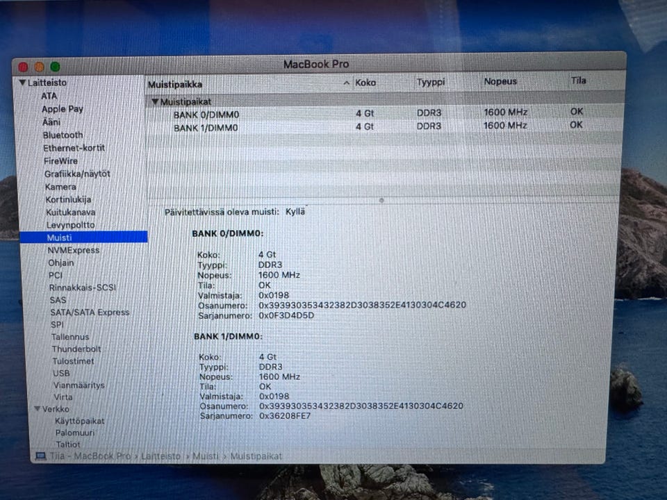667x500 pixels.
Task: Select Kortinlukija in the sidebar
Action: coord(69,199)
